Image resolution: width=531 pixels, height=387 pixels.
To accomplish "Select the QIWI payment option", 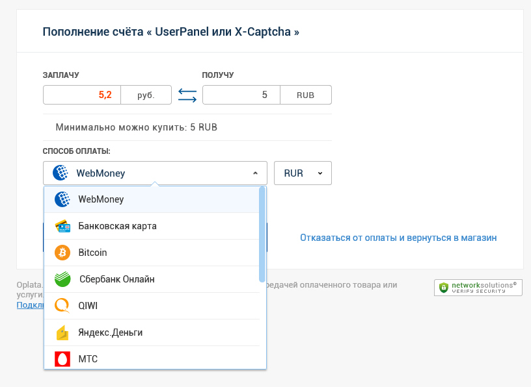I will (88, 305).
